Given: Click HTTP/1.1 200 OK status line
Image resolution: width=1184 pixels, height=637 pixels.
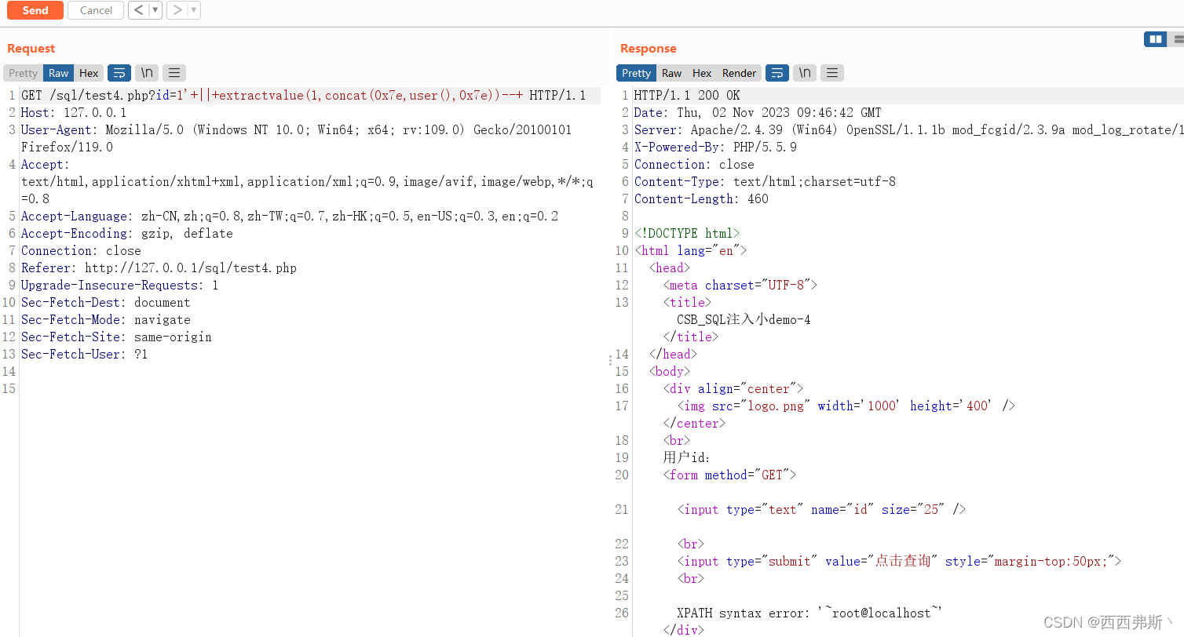Looking at the screenshot, I should tap(687, 96).
